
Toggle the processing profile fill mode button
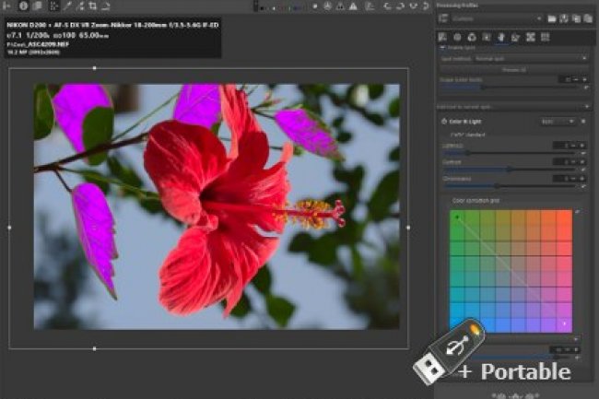point(443,18)
